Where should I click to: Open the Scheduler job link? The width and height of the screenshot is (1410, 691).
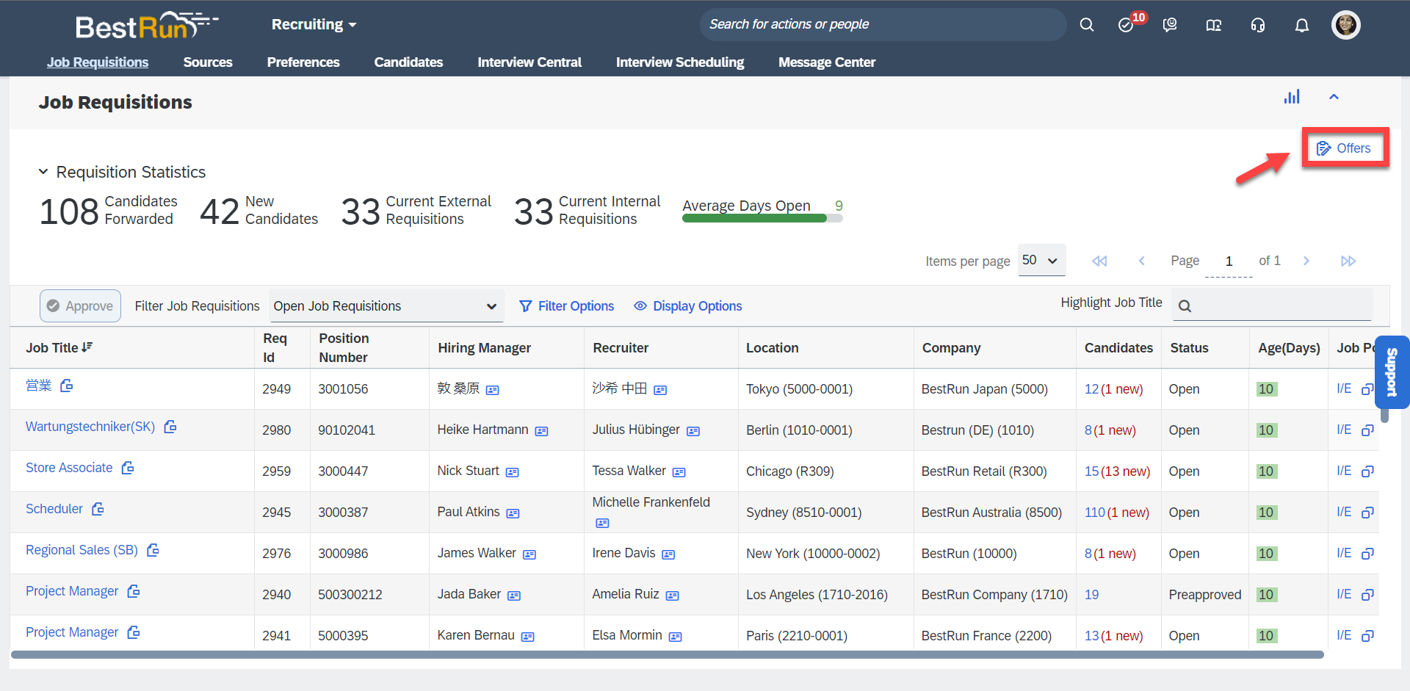click(54, 509)
